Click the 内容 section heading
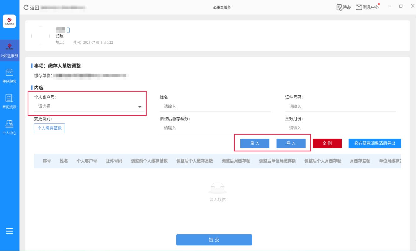Image resolution: width=416 pixels, height=251 pixels. (x=38, y=88)
